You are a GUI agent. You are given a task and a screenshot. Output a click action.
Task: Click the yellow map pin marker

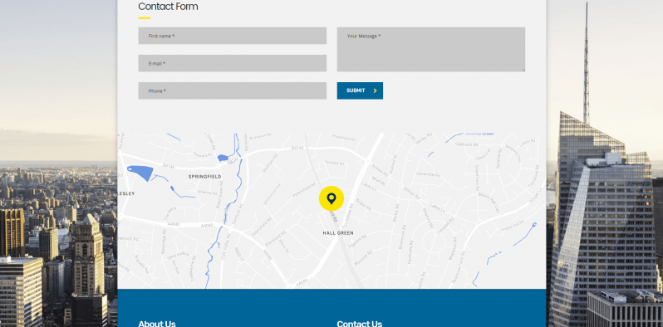331,198
